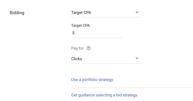Click the Target CPA label above the dollar field
Screen dimensions: 193x101
[81, 26]
